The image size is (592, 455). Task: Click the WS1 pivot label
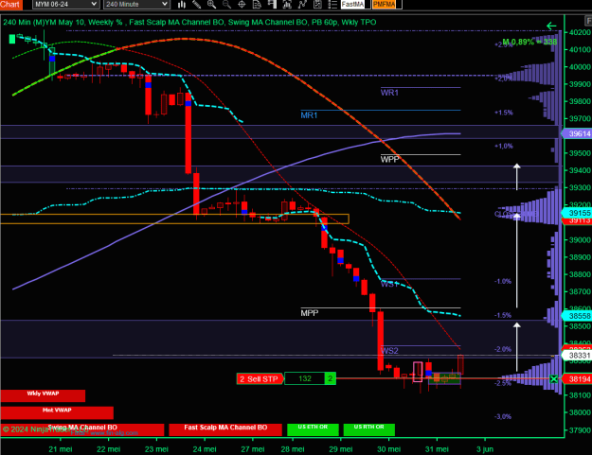pos(389,284)
